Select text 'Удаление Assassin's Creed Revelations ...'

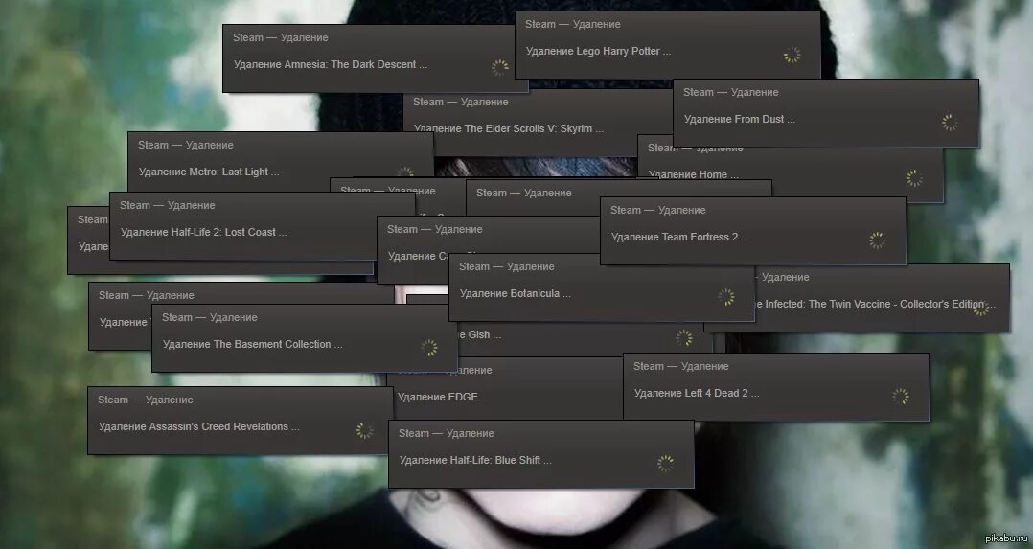[x=199, y=427]
